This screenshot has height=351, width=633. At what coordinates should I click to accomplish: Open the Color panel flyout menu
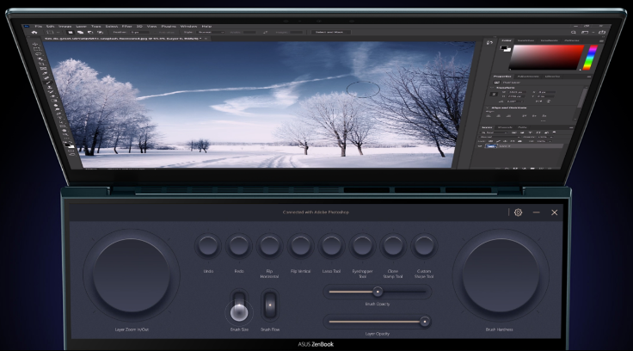pyautogui.click(x=601, y=40)
